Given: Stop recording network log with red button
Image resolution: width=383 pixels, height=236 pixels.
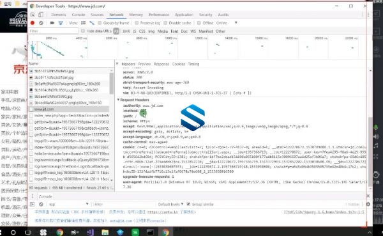Looking at the screenshot, I should [x=33, y=23].
